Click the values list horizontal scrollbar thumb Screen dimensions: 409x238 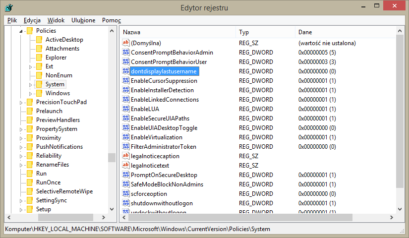[x=240, y=217]
